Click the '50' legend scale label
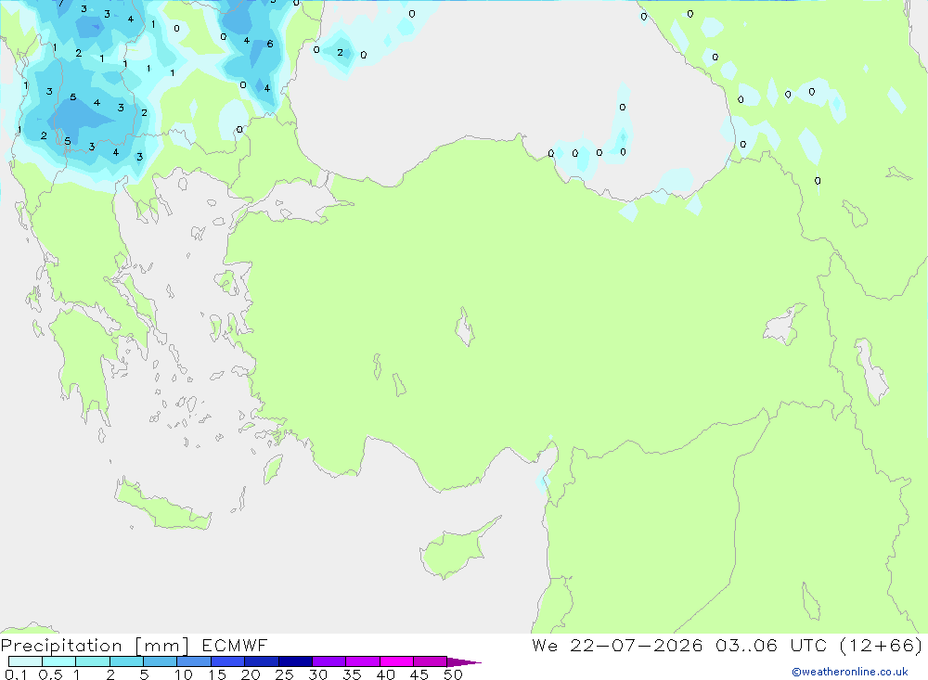928x680 pixels. point(454,674)
